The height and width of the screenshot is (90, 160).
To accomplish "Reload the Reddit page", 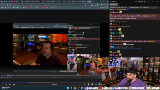I will 7,5.
